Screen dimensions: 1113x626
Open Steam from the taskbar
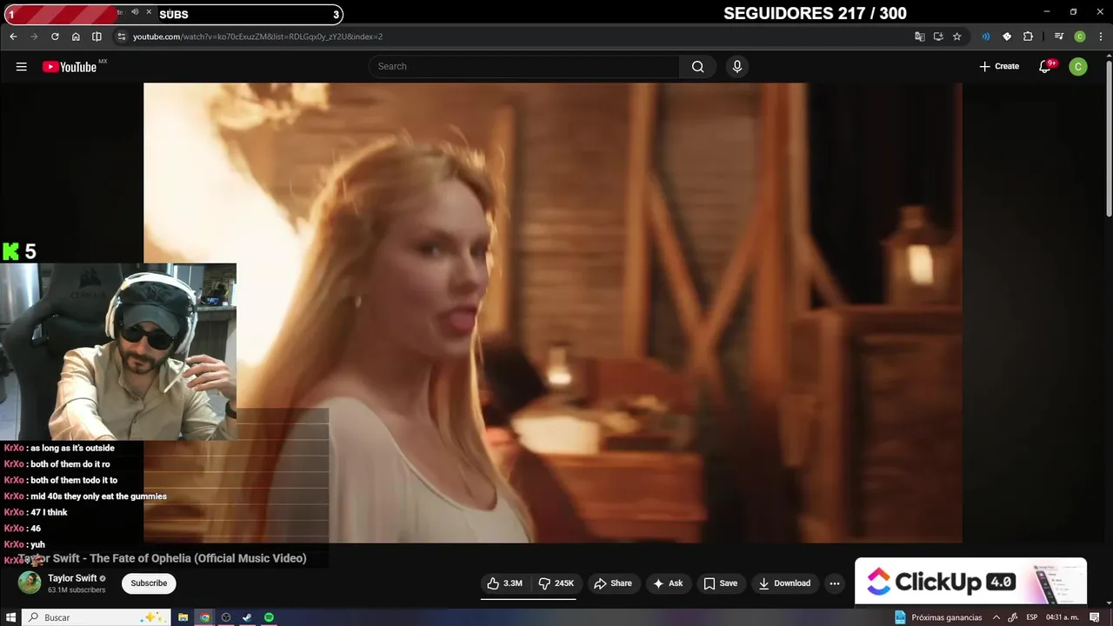click(247, 617)
